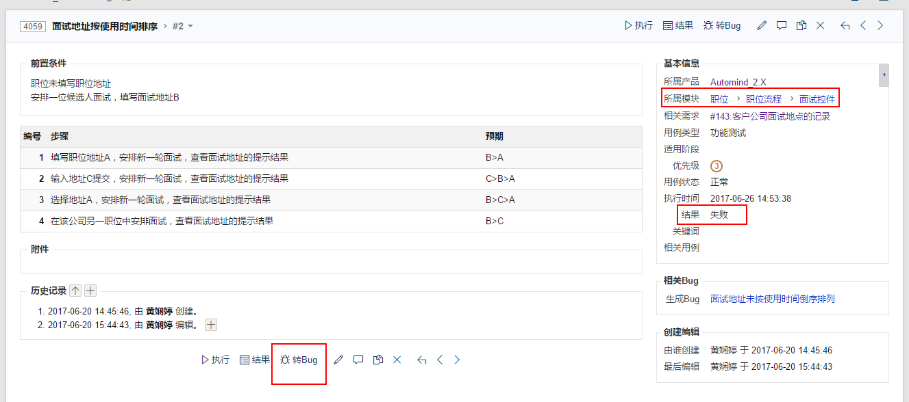Click the edit pencil icon in top toolbar
The image size is (909, 402).
[762, 26]
